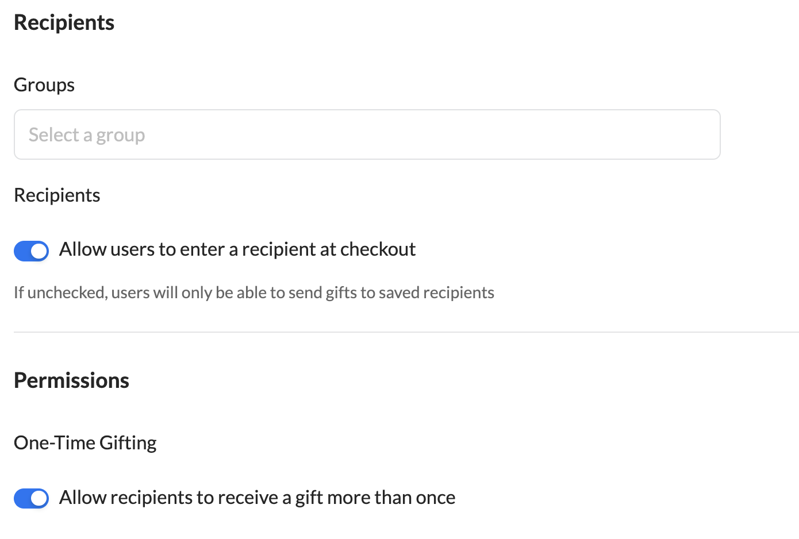This screenshot has height=539, width=799.
Task: Open the "Select a group" dropdown
Action: pos(367,134)
